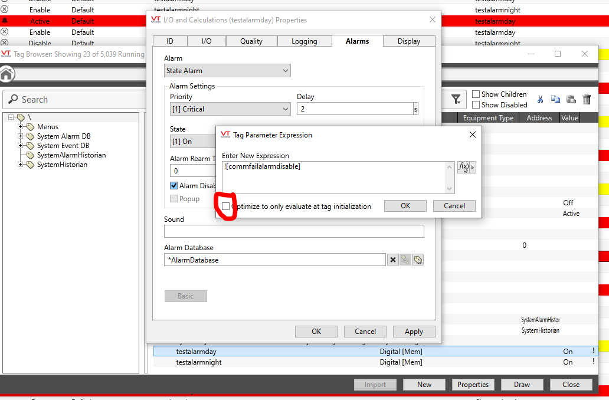Click OK in Tag Parameter Expression dialog
The width and height of the screenshot is (609, 400).
click(405, 206)
